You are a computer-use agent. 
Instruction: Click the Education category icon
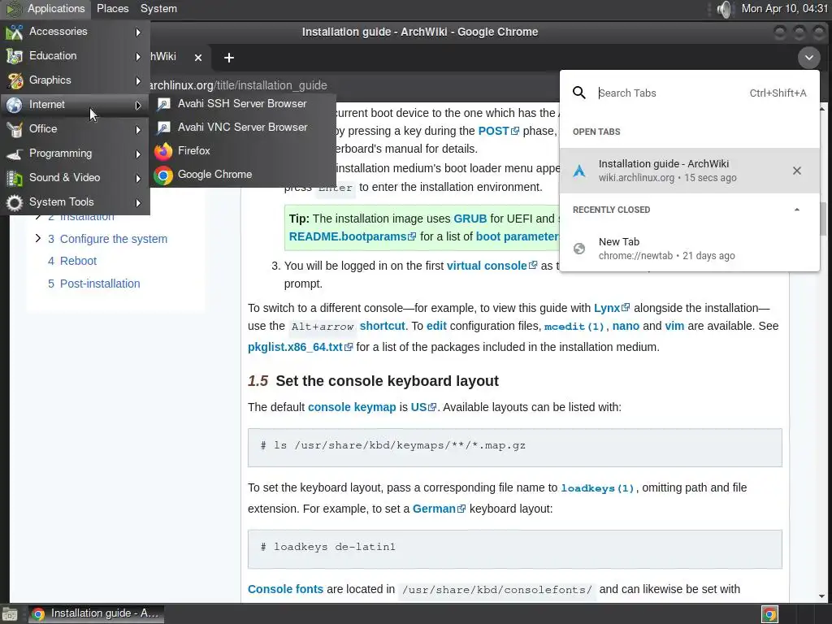click(x=15, y=56)
